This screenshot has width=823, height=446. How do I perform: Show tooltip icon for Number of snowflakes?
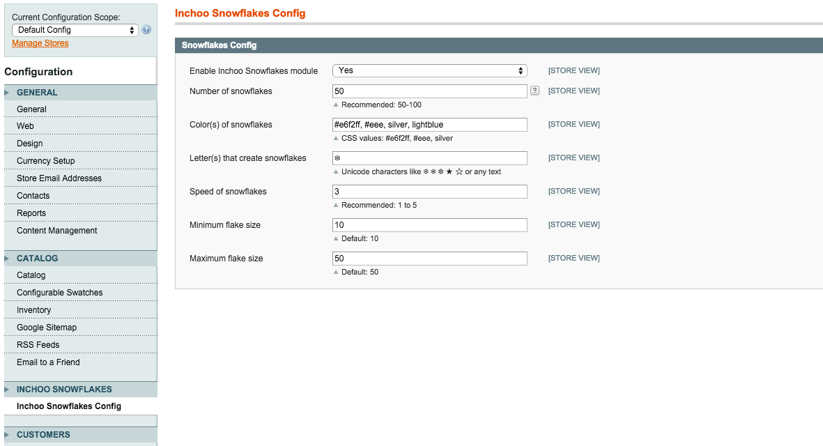click(x=534, y=91)
